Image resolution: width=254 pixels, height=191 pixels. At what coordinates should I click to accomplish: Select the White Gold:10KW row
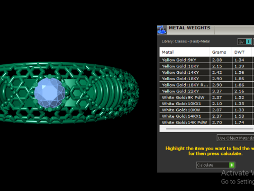(x=207, y=110)
